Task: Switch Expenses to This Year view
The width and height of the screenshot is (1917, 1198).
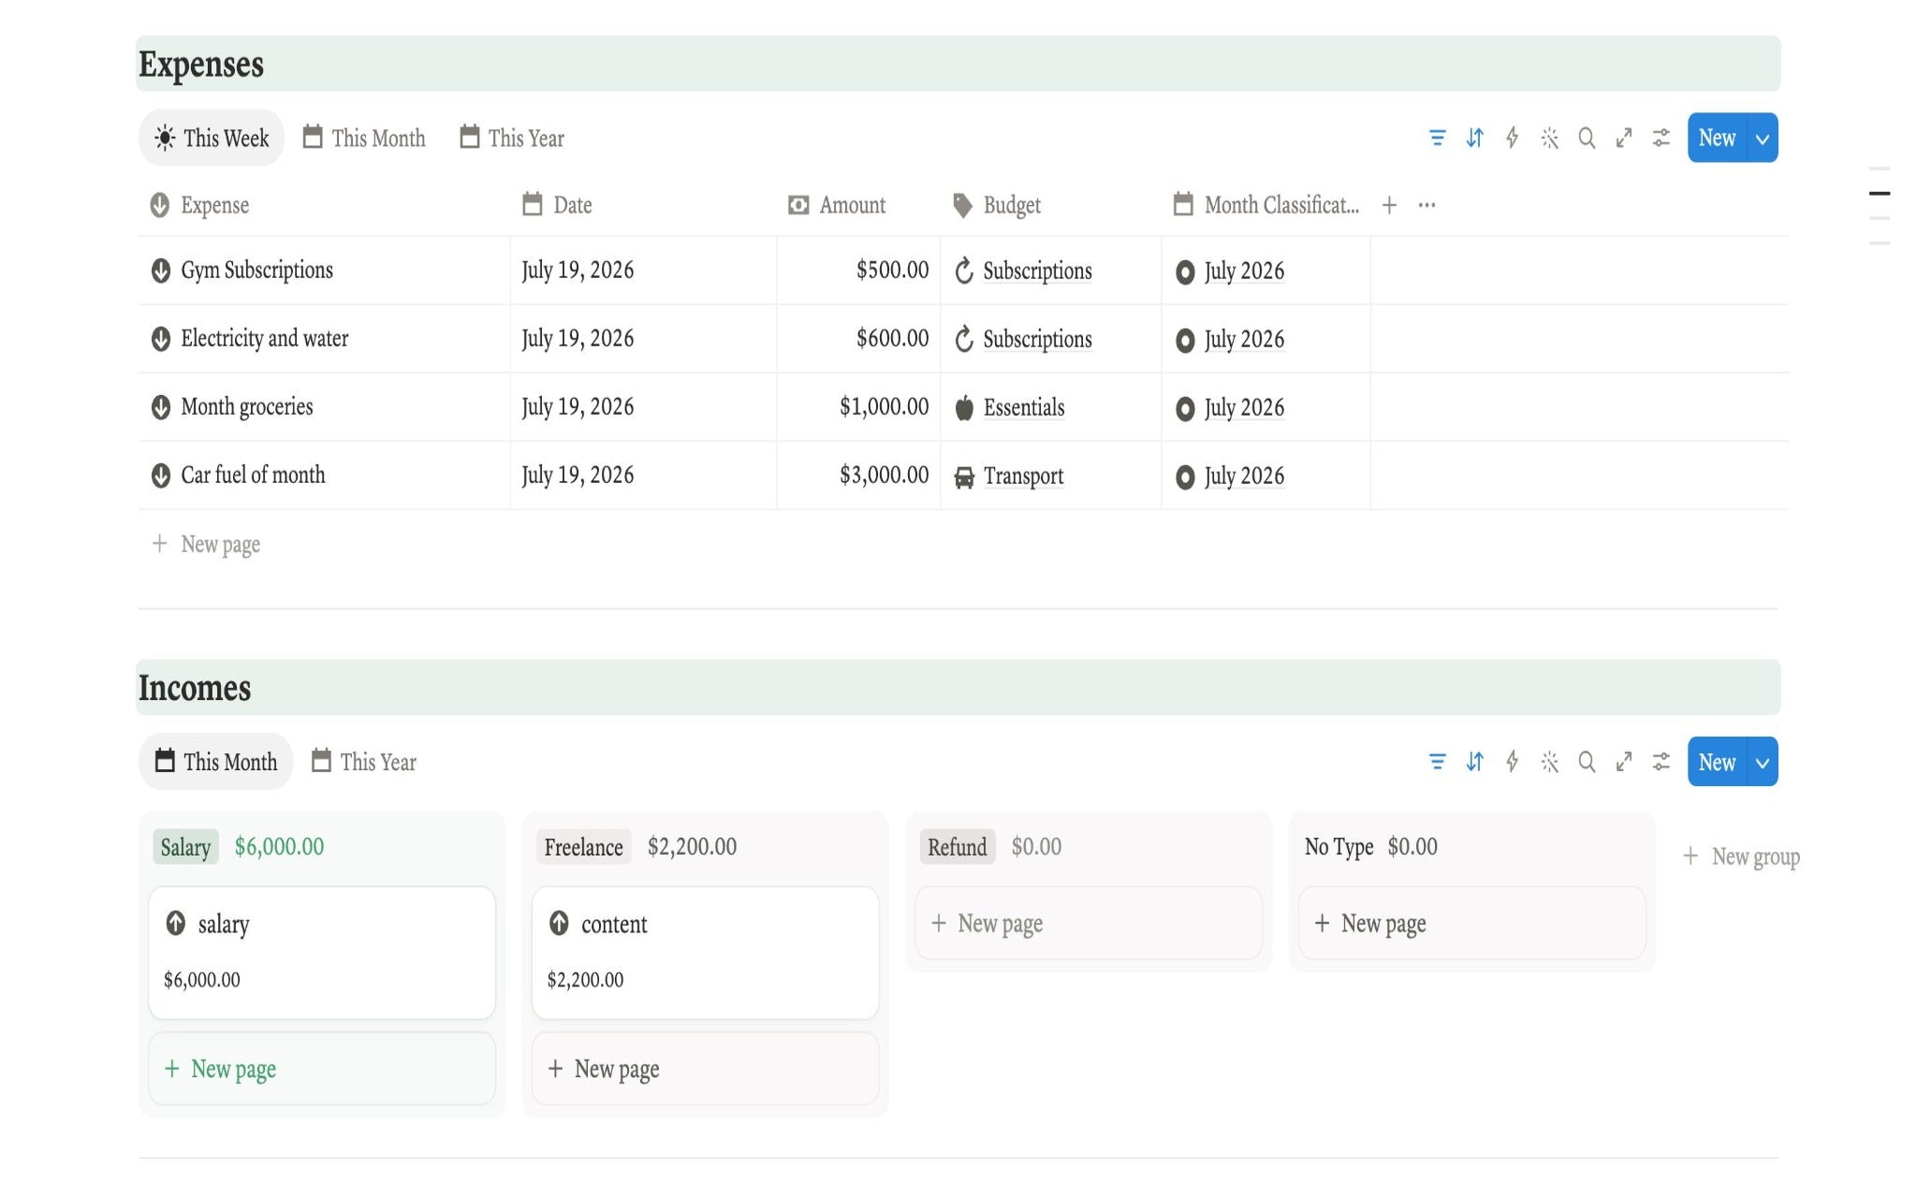Action: [x=512, y=139]
